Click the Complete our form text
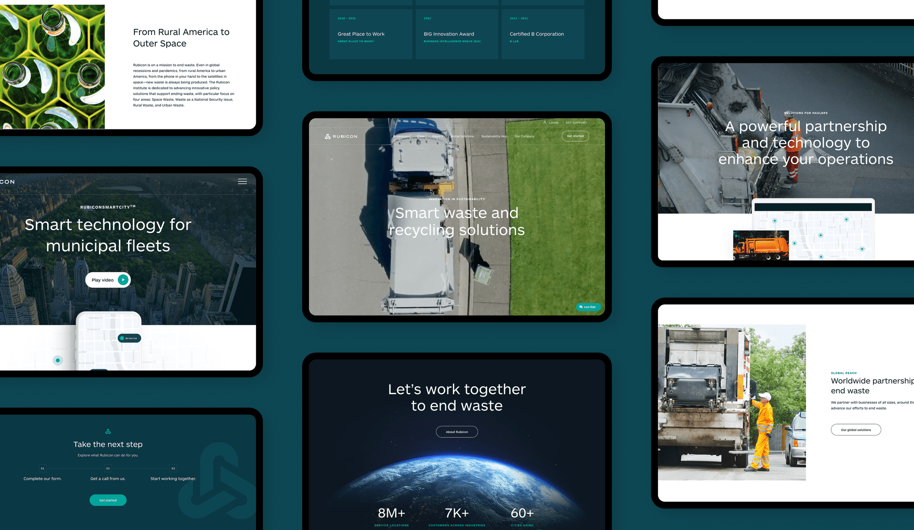Screen dimensions: 914x530 point(43,479)
